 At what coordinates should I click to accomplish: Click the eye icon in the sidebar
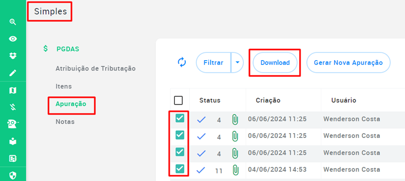coord(13,39)
